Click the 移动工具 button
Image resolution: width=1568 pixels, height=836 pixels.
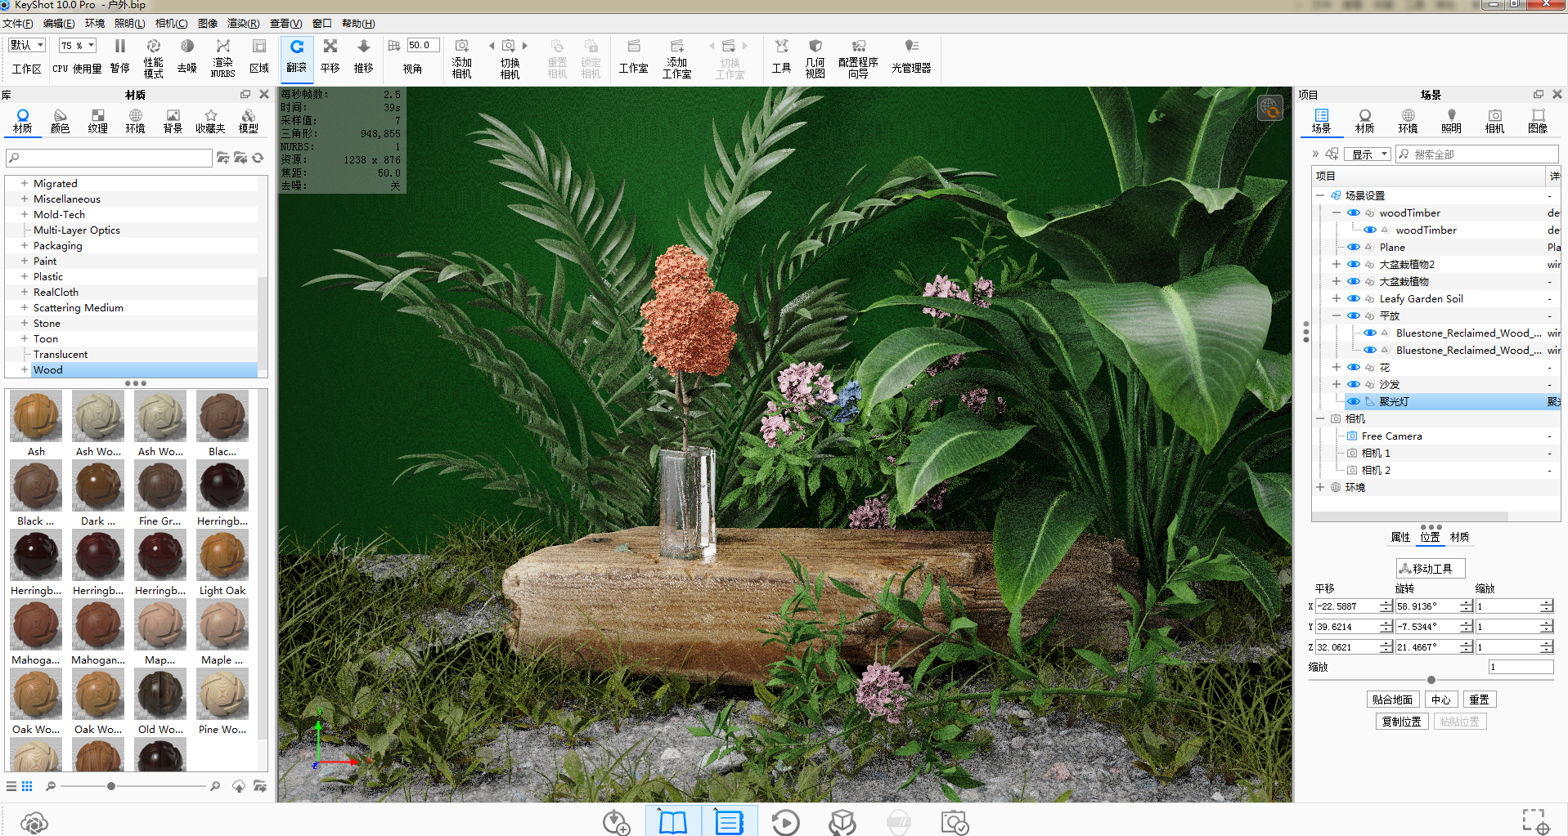pyautogui.click(x=1431, y=568)
